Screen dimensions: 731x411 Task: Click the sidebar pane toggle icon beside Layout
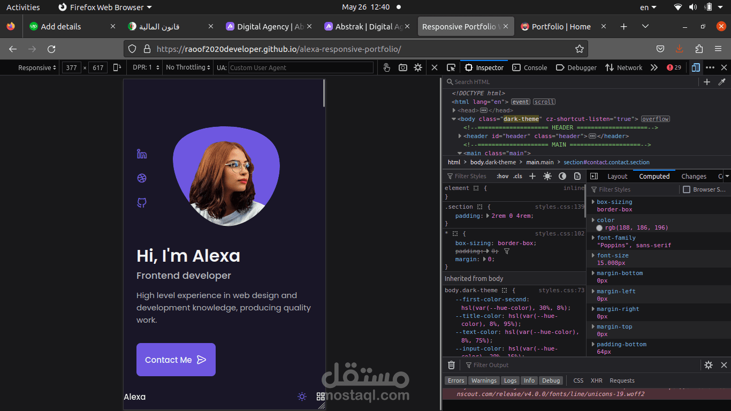pos(594,176)
